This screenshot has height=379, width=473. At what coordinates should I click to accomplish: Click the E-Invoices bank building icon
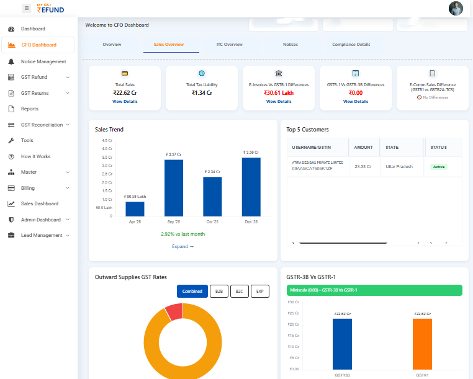click(279, 73)
